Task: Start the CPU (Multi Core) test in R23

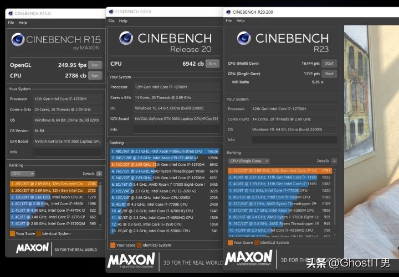Action: point(329,64)
